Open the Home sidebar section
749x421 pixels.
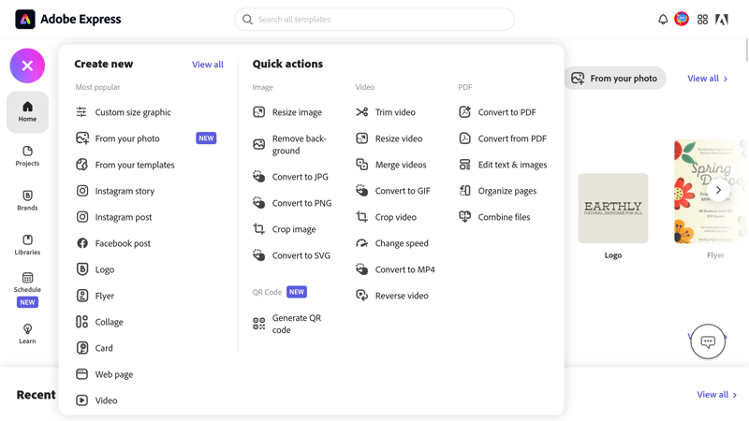click(27, 112)
